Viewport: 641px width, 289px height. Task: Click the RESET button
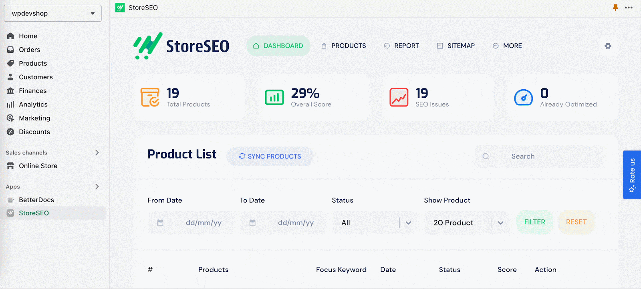coord(576,222)
